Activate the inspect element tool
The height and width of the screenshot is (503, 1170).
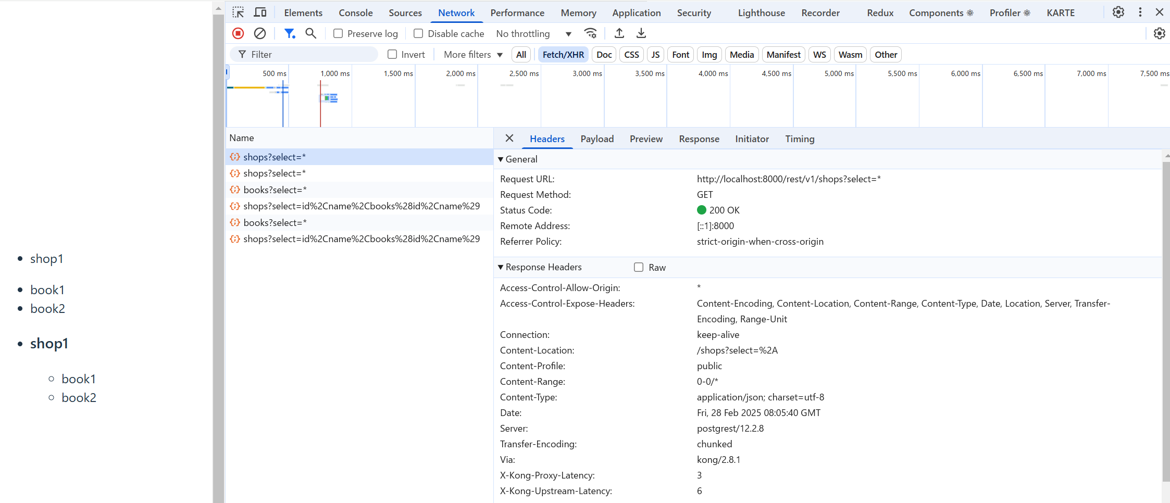[x=239, y=11]
